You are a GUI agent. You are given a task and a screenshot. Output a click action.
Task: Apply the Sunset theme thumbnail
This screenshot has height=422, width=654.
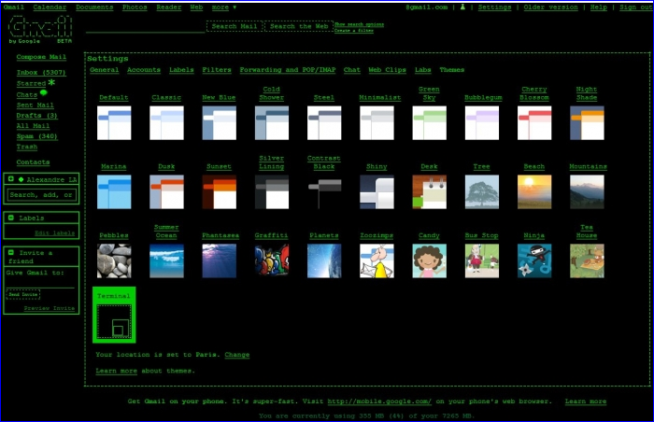[x=219, y=191]
